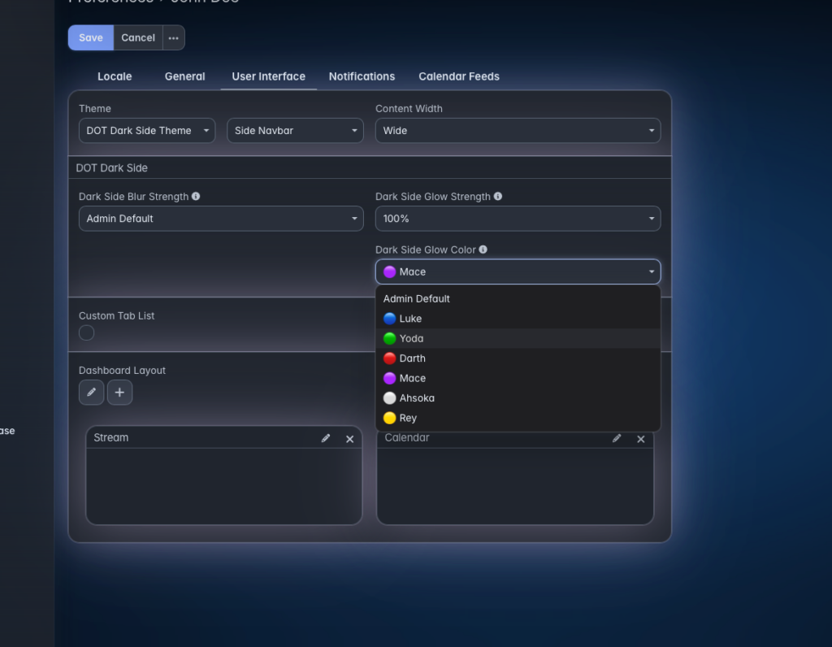
Task: Pick the white Ahsoka color option
Action: click(x=518, y=398)
